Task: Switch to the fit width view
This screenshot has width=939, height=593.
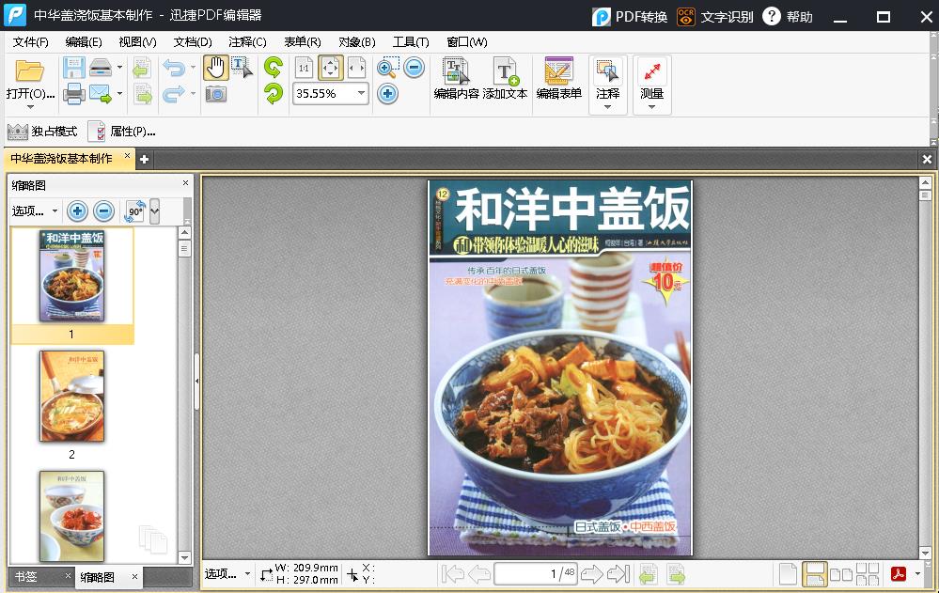Action: coord(356,68)
